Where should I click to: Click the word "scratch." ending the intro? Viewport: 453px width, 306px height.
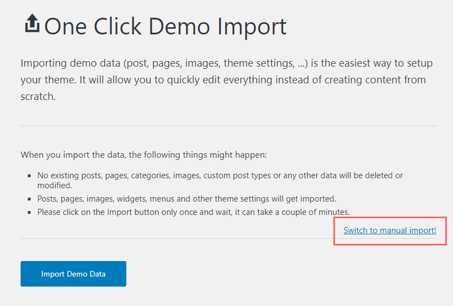[x=38, y=96]
